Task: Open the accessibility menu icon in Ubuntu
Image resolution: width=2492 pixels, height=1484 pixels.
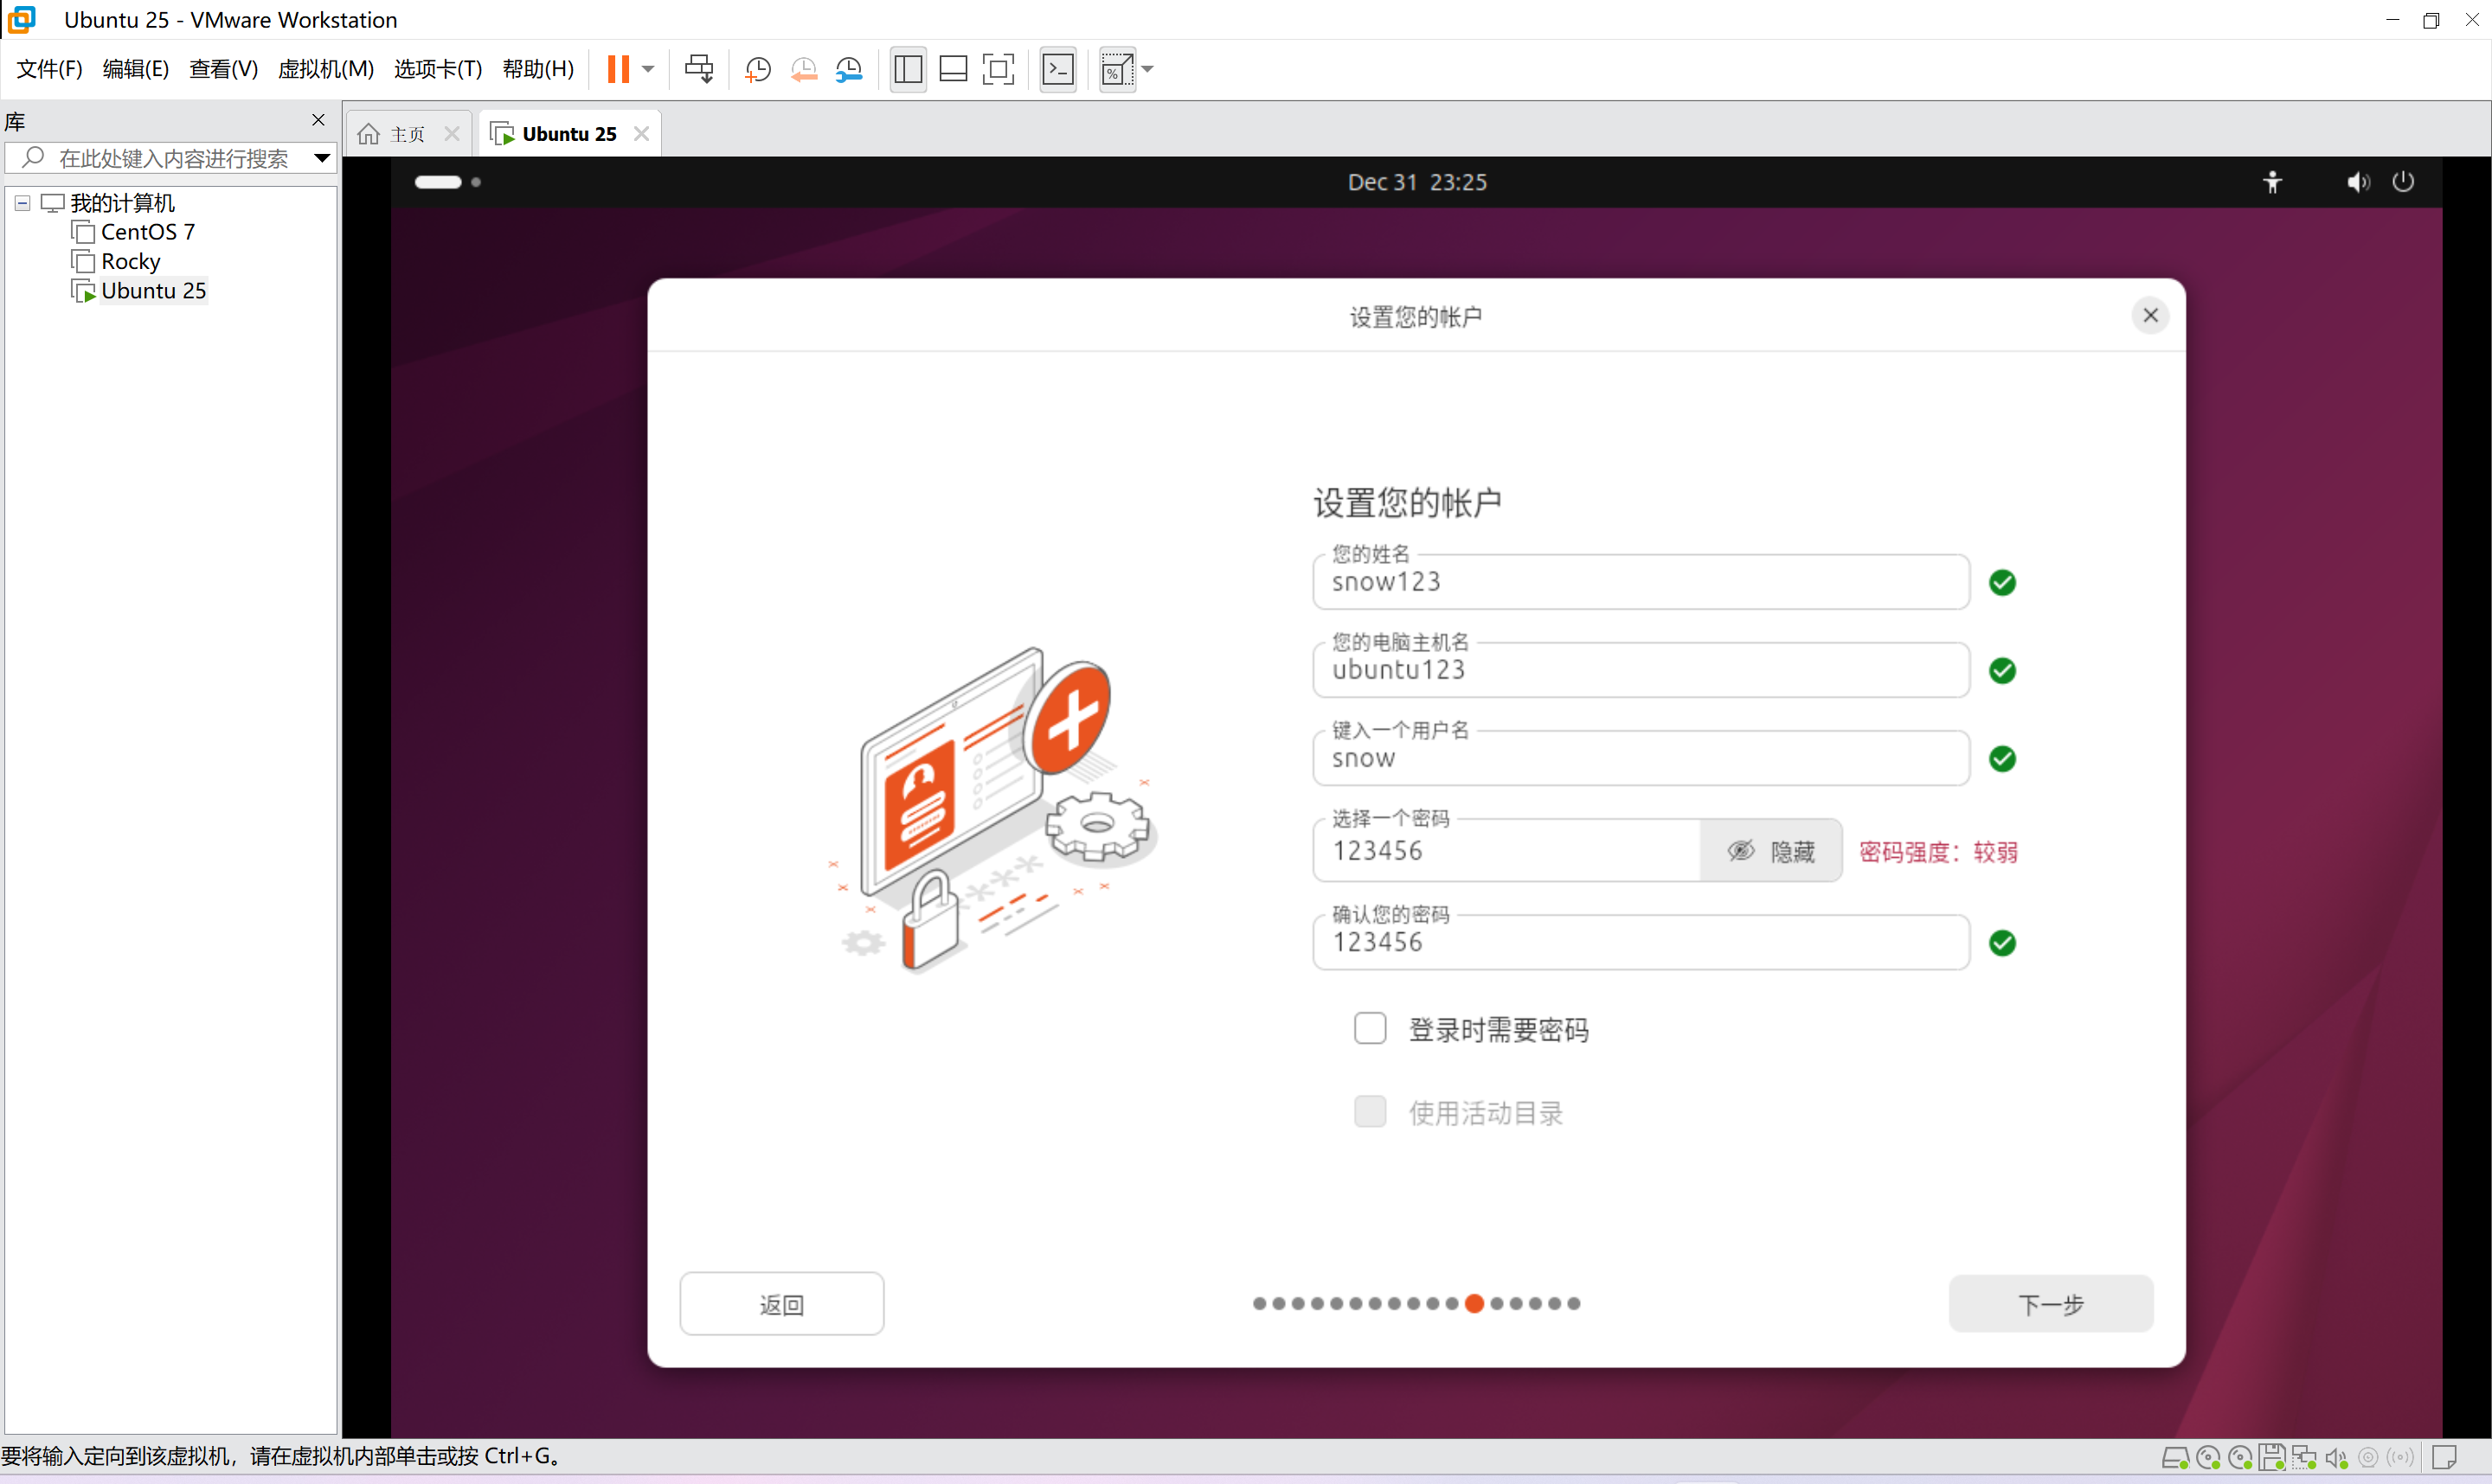Action: 2272,182
